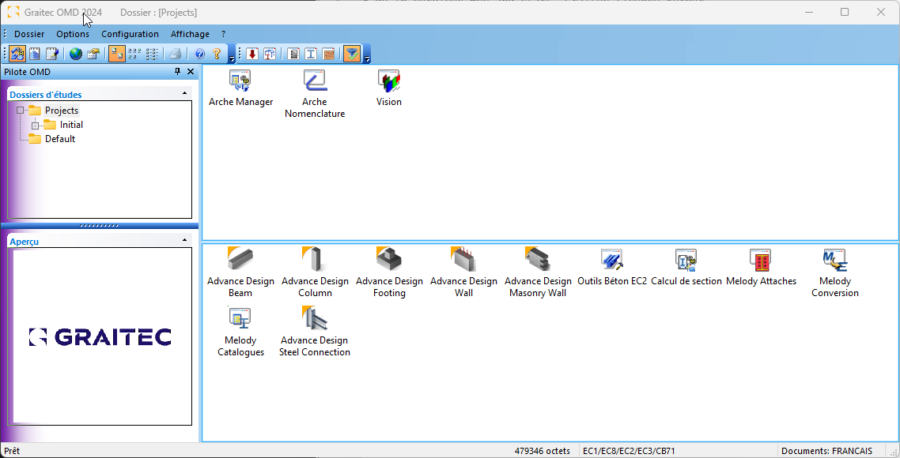Launch Advance Design Steel Connection

pos(315,332)
